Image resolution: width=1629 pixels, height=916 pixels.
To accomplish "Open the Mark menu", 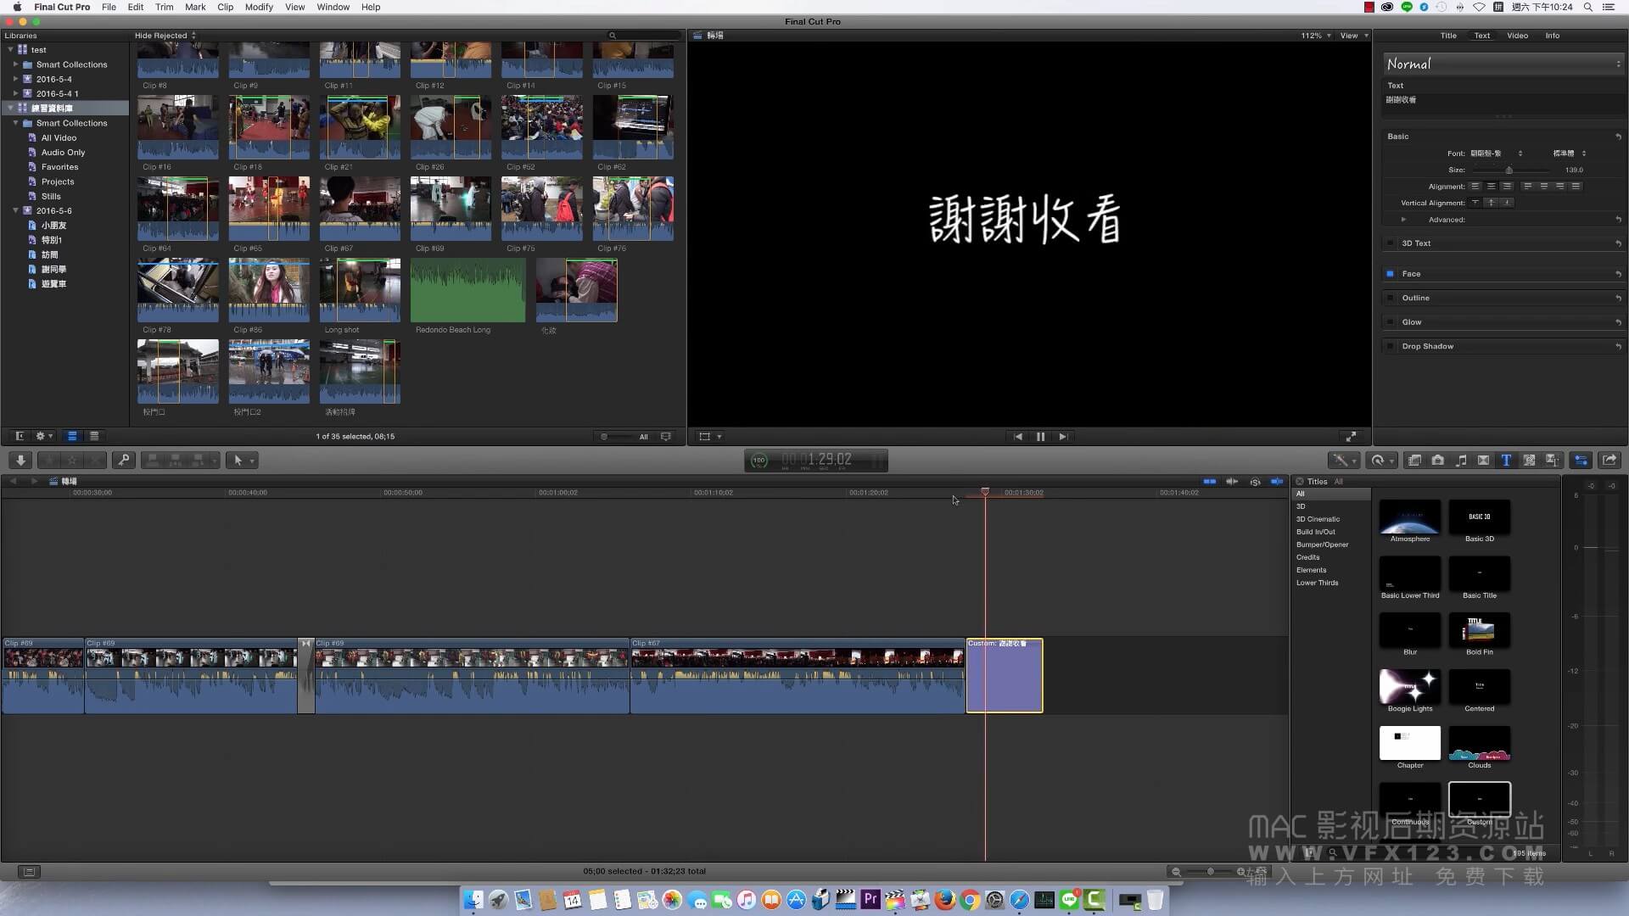I will click(x=195, y=7).
